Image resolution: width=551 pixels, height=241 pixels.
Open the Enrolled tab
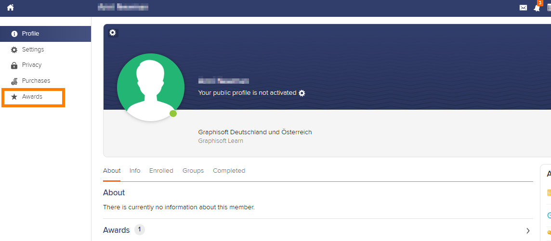coord(161,171)
